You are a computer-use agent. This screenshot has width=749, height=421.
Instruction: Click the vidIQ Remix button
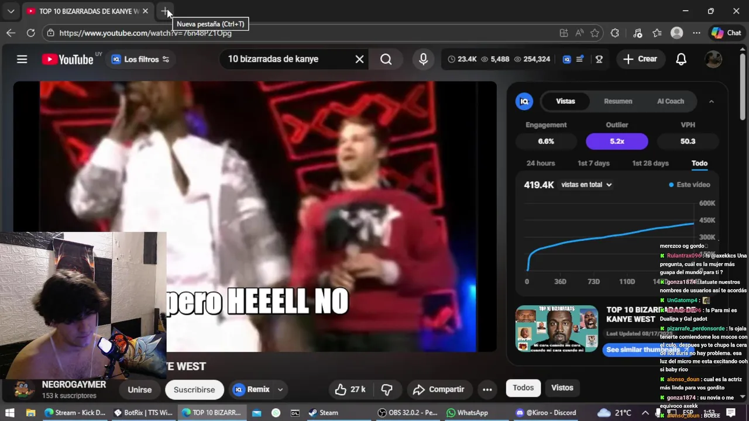pyautogui.click(x=252, y=389)
